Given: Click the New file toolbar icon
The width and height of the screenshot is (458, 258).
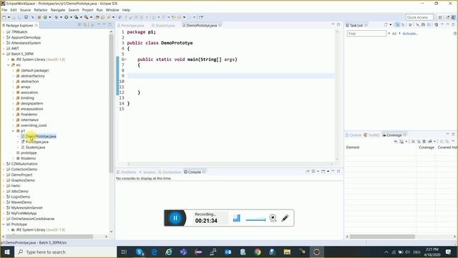Looking at the screenshot, I should (4, 17).
